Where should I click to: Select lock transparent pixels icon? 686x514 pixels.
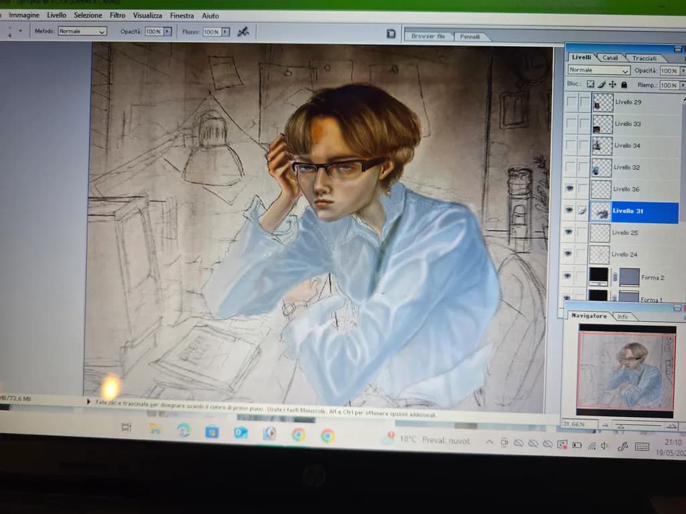[x=590, y=84]
